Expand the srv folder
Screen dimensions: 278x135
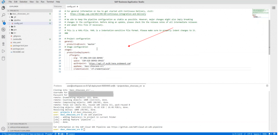point(10,33)
